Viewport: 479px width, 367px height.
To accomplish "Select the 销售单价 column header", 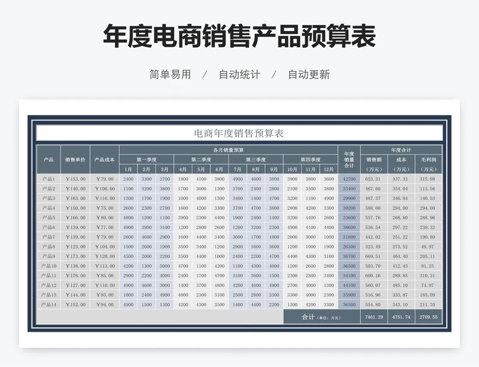I will (75, 159).
